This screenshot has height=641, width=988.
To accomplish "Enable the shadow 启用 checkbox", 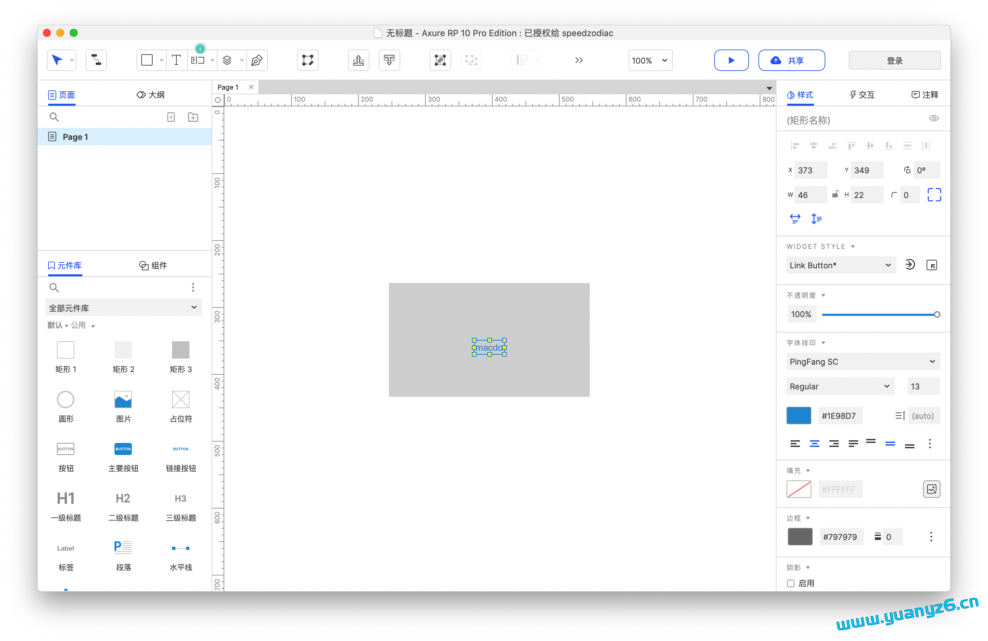I will 791,583.
